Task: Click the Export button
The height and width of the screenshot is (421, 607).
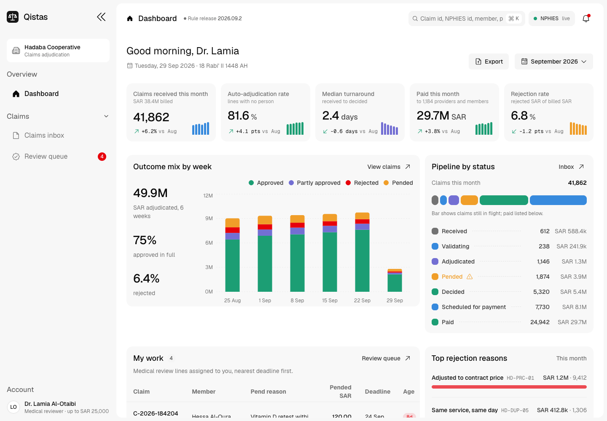Action: (x=489, y=61)
